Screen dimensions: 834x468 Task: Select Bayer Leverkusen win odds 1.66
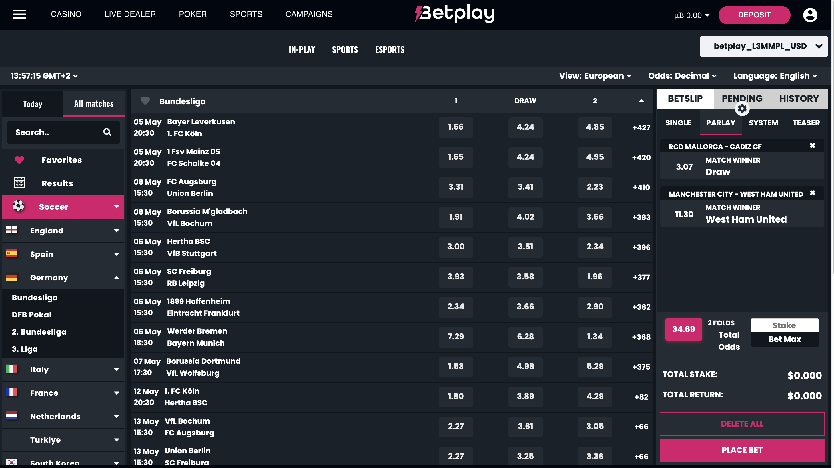click(x=456, y=127)
